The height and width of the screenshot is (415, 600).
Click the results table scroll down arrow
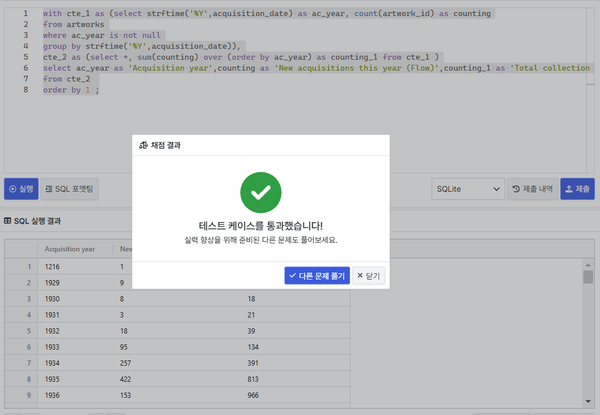[x=588, y=401]
